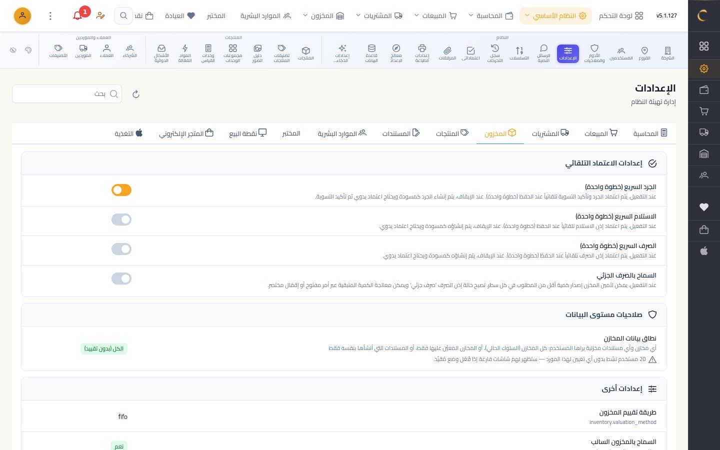
Task: Toggle الجرد السريع switch off
Action: pos(121,190)
